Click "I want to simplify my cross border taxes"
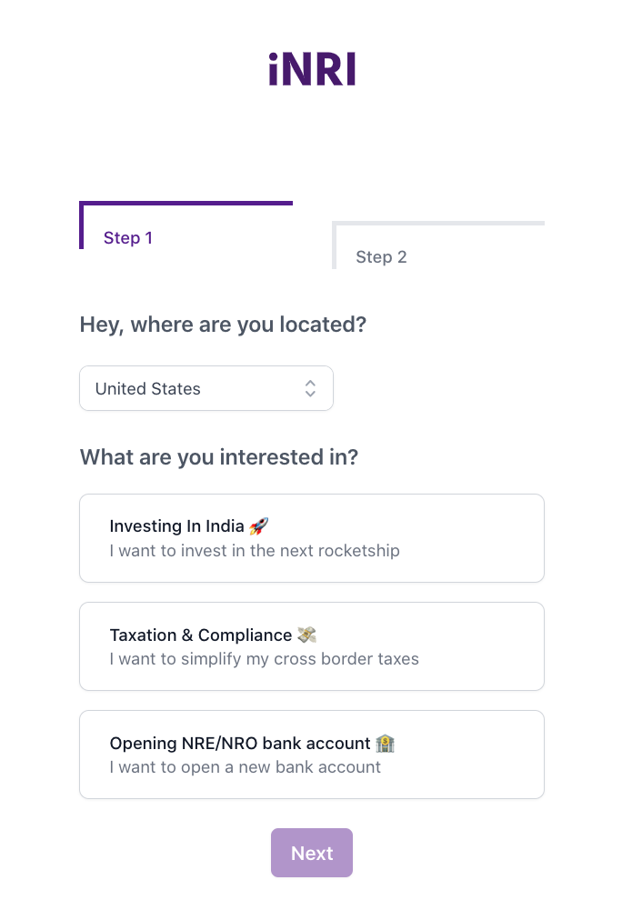642x920 pixels. [x=265, y=659]
